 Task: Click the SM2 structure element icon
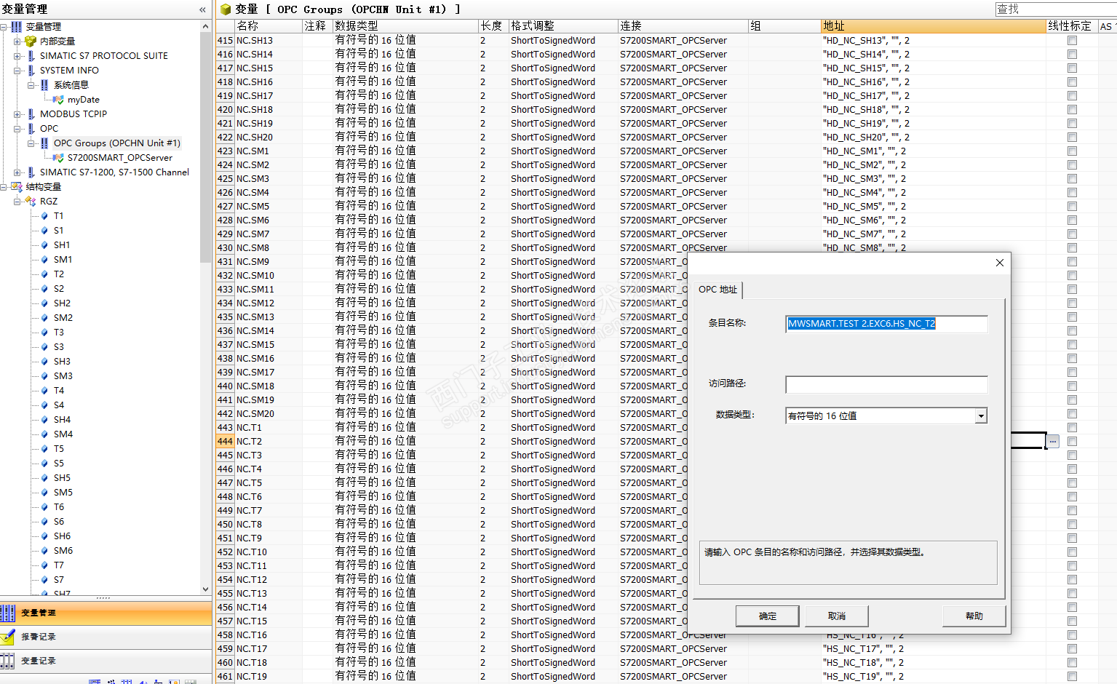45,317
